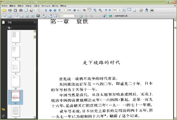177x120 pixels.
Task: Activate the Hand tool
Action: (x=89, y=10)
